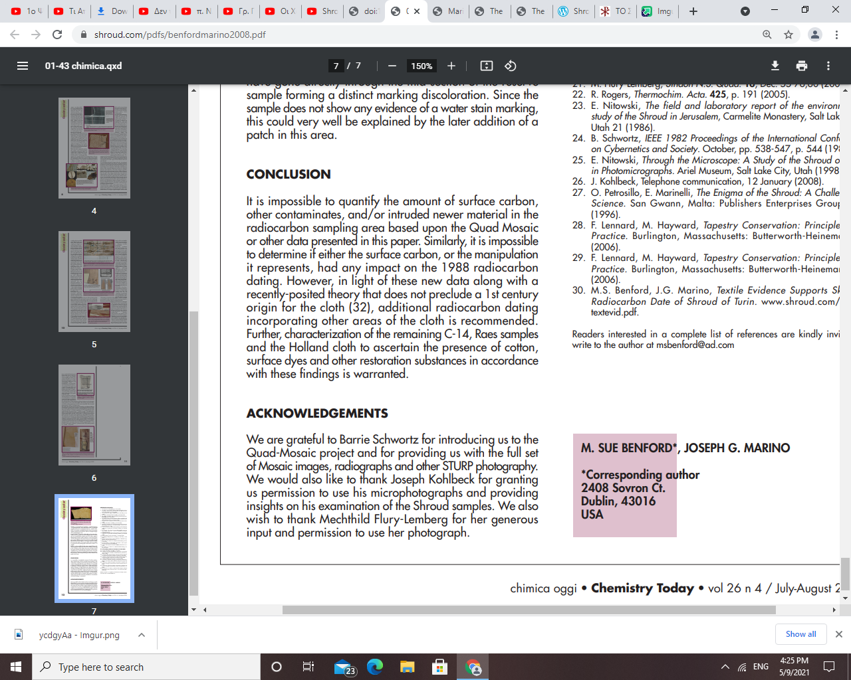Click the 150% zoom level field
The width and height of the screenshot is (851, 680).
[422, 66]
